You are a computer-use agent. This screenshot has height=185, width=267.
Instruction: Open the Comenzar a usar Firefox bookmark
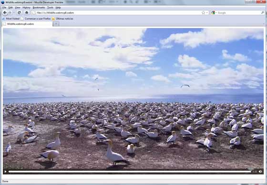pos(36,19)
